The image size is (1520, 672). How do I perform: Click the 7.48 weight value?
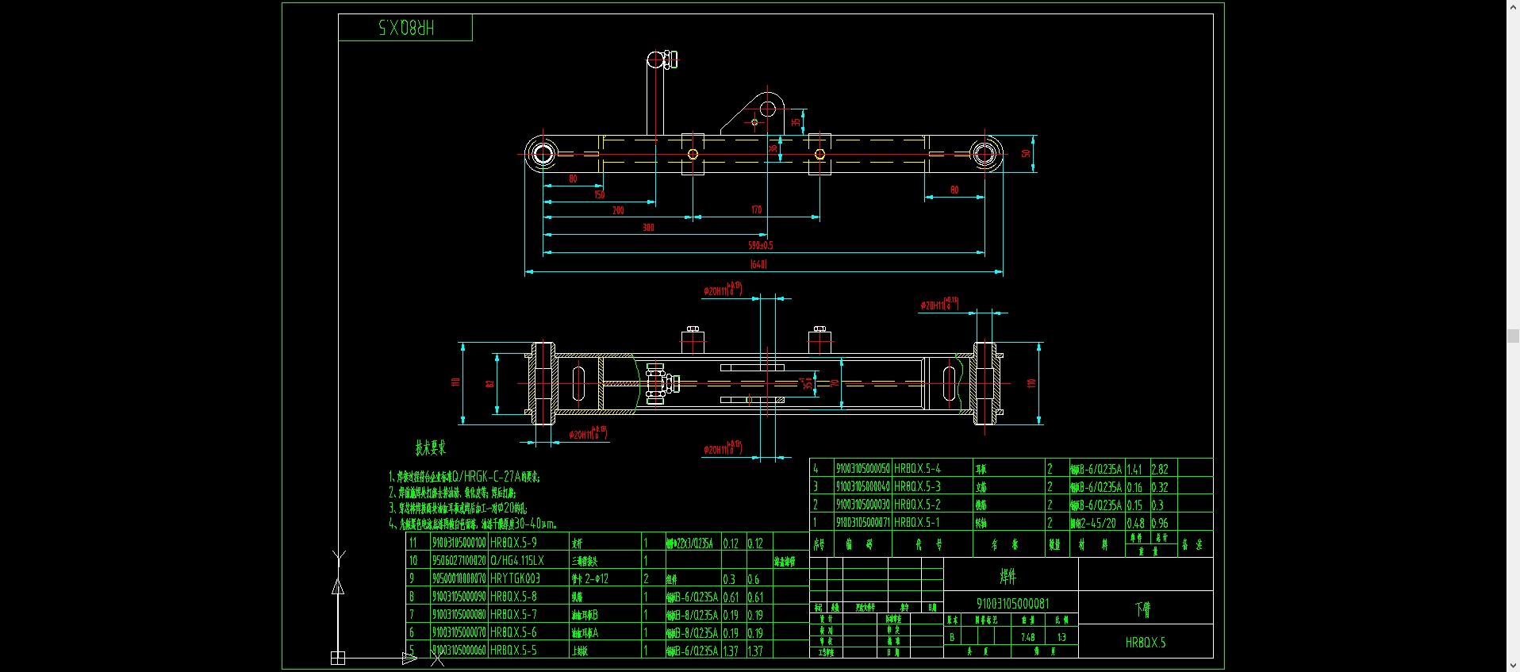click(x=1028, y=637)
